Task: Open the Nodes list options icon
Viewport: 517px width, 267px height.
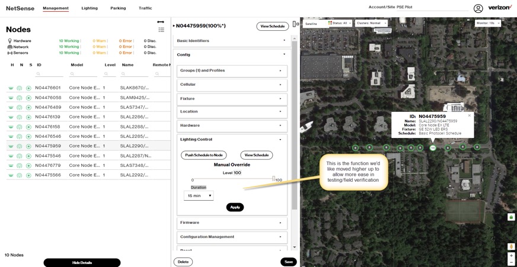Action: coord(161,30)
